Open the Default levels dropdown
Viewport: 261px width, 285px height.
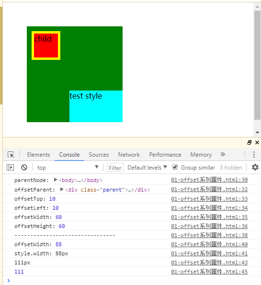click(x=147, y=167)
